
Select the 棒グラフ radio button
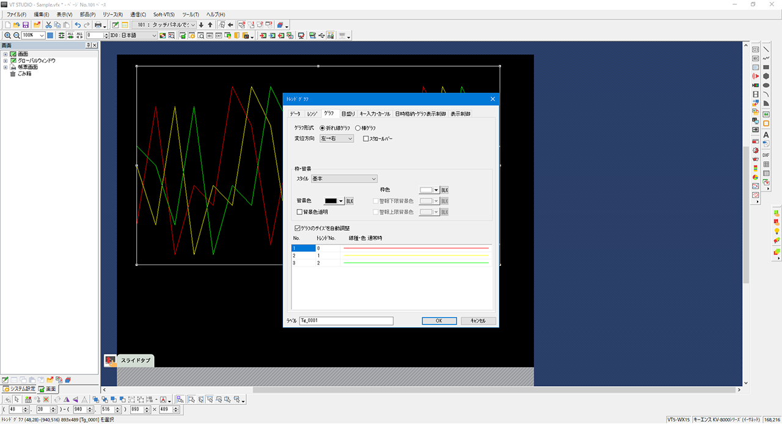(x=358, y=128)
